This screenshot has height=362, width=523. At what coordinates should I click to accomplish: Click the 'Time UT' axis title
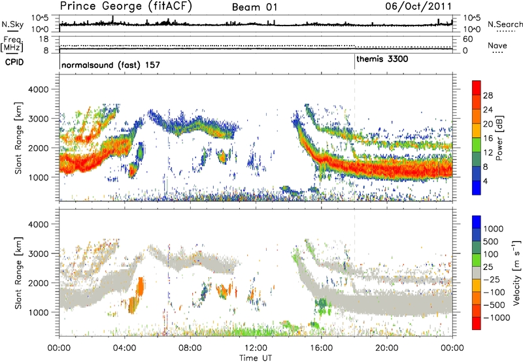pos(256,357)
